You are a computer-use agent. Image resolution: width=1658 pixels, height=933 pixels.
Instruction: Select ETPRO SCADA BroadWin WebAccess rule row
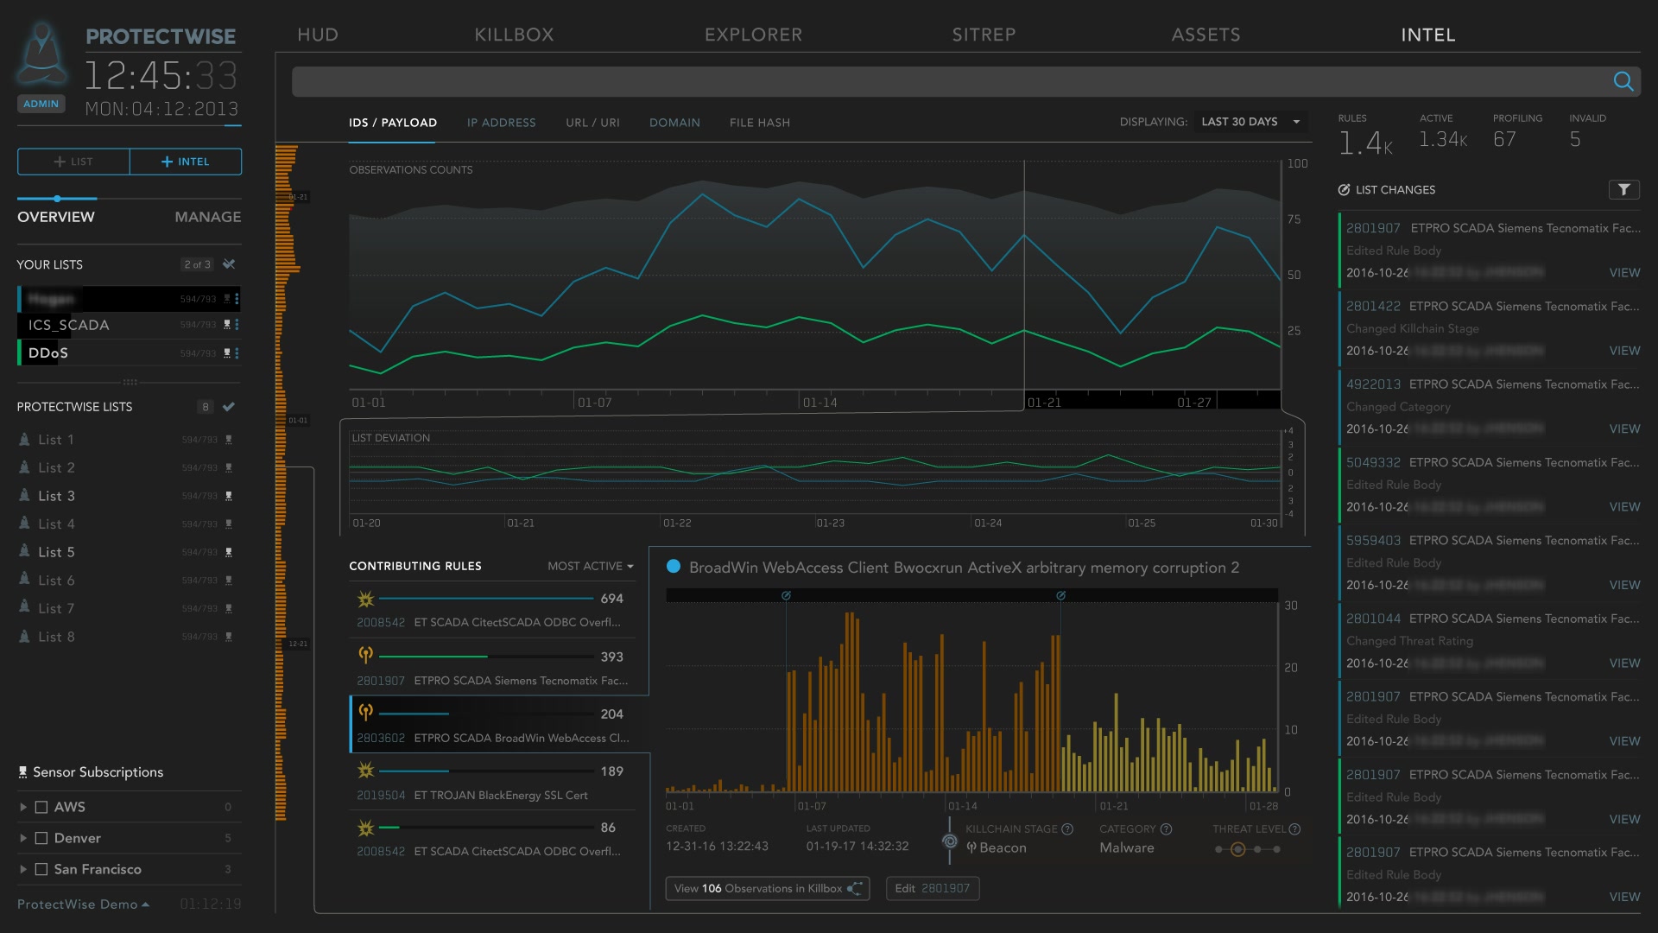499,724
